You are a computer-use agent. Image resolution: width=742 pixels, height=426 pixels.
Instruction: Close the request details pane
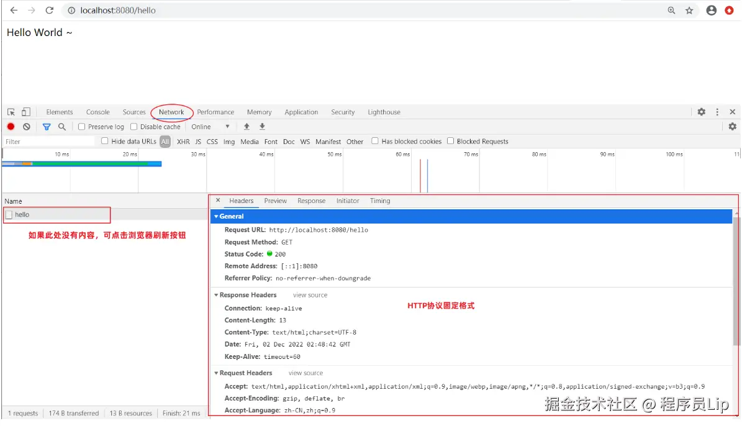coord(218,200)
